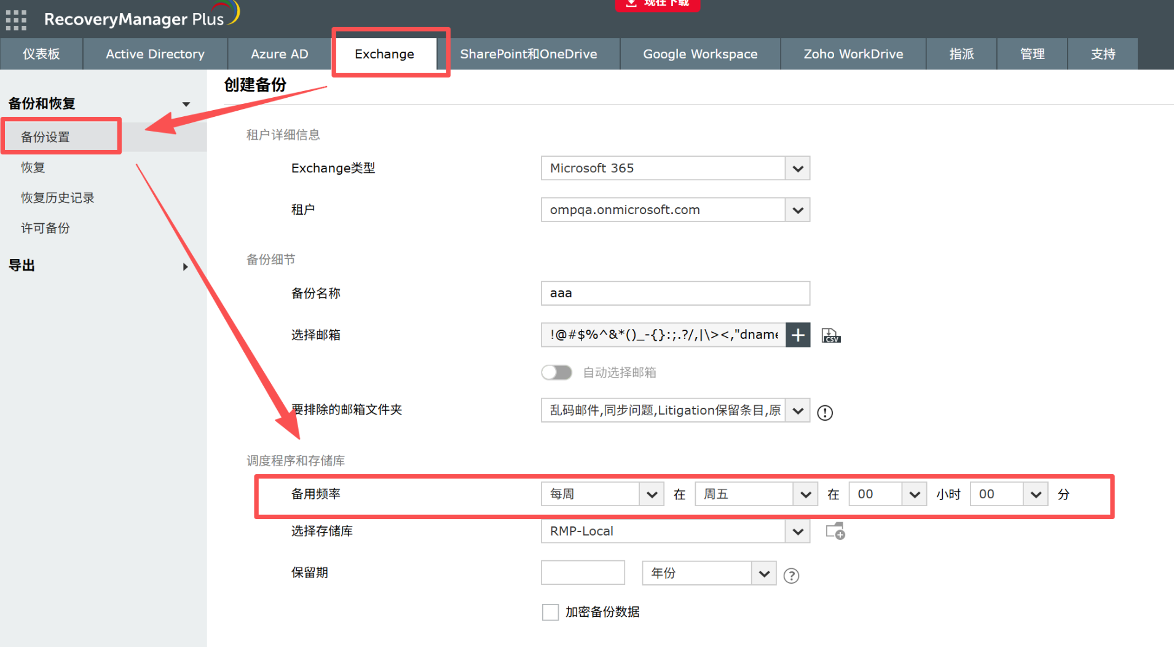The width and height of the screenshot is (1174, 647).
Task: Open 恢复历史记录 in the sidebar
Action: point(58,198)
